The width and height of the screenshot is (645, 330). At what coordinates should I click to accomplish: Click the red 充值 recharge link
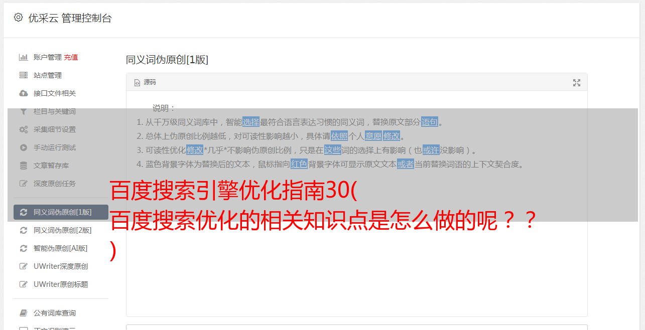point(71,57)
